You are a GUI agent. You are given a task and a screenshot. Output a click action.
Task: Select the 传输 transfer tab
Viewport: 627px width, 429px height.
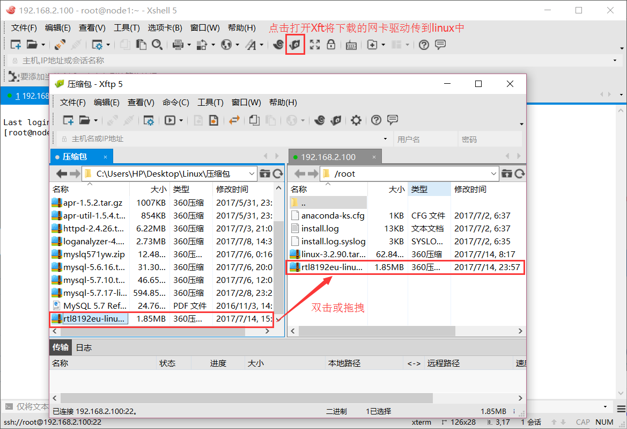(x=61, y=347)
